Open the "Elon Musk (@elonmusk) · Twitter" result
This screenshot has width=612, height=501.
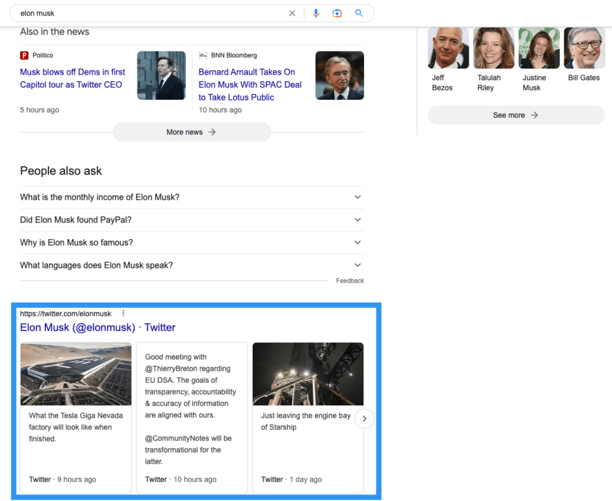pos(97,327)
